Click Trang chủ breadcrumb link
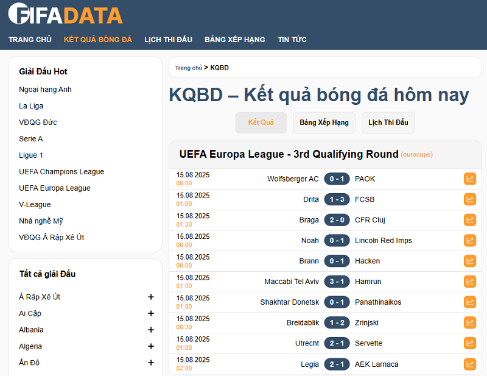 coord(188,68)
